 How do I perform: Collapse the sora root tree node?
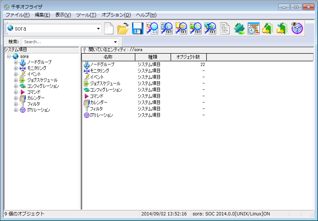click(x=9, y=57)
